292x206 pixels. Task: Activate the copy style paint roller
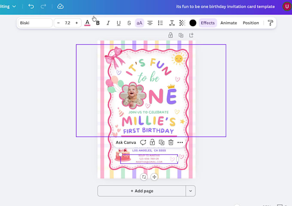point(270,23)
